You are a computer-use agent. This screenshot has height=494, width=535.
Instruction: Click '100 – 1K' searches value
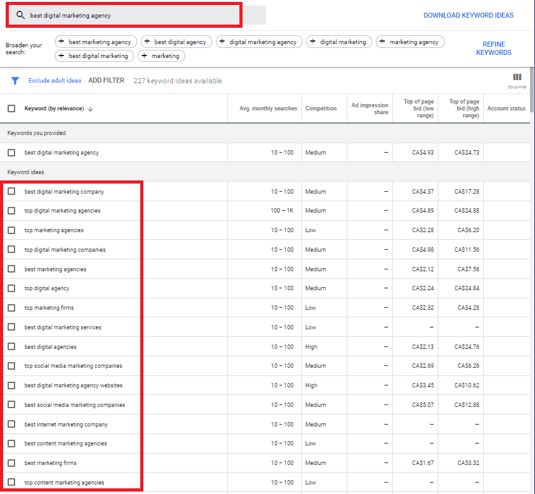(x=282, y=211)
